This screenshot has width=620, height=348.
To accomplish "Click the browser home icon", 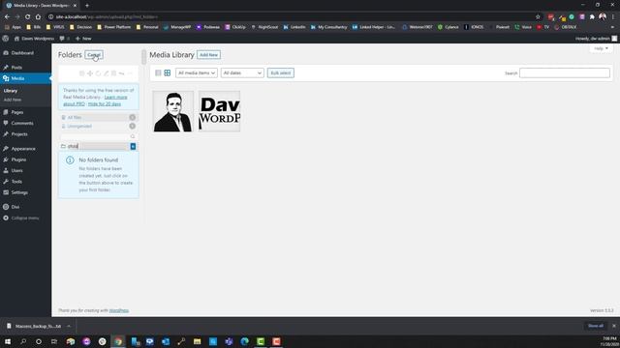I will pyautogui.click(x=38, y=17).
